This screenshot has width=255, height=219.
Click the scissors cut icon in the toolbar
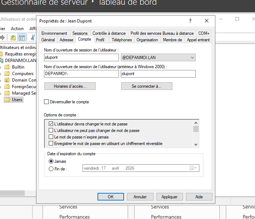(33, 37)
